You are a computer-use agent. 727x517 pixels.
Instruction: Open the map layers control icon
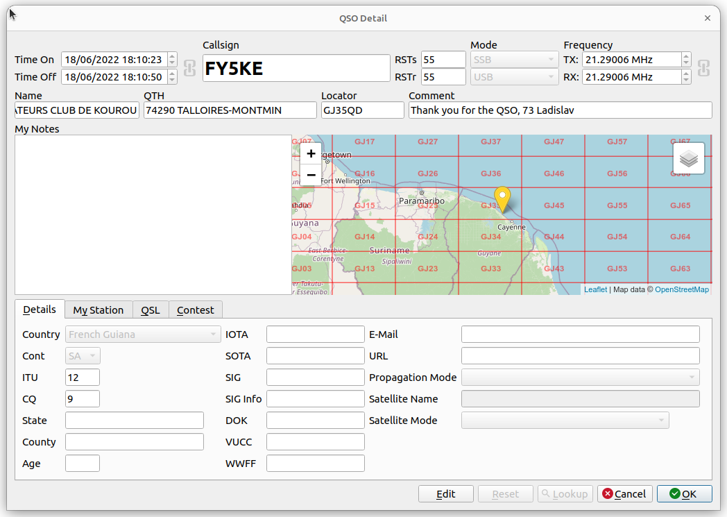coord(689,158)
